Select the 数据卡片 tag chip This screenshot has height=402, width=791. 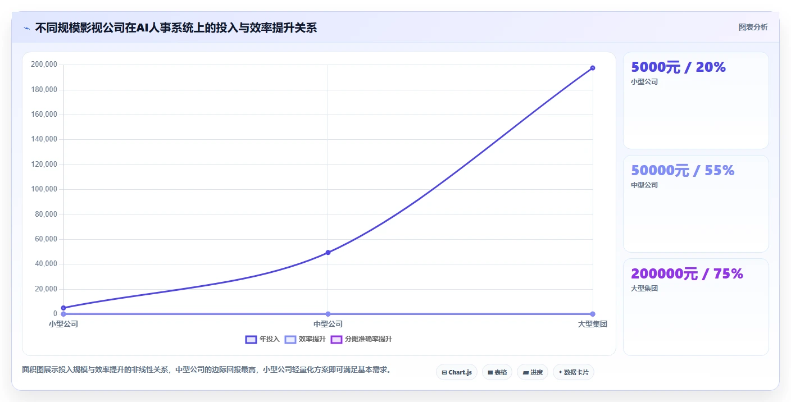pos(574,372)
